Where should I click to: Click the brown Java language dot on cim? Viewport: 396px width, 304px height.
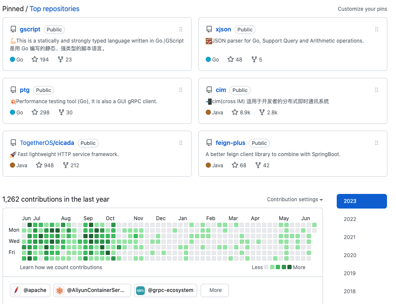click(208, 112)
